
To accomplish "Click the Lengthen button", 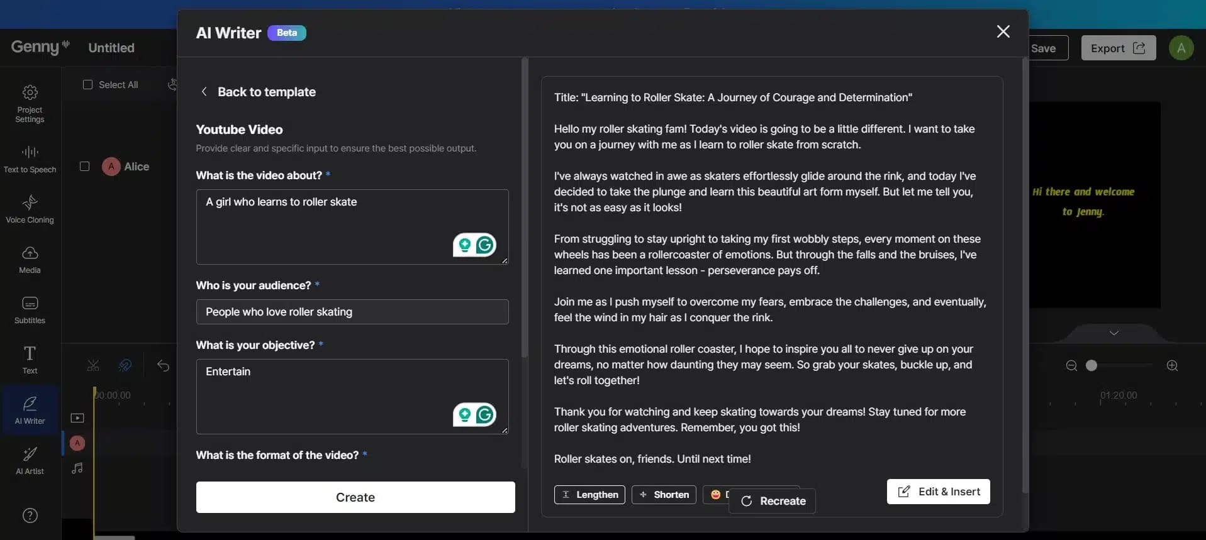I will [x=589, y=495].
